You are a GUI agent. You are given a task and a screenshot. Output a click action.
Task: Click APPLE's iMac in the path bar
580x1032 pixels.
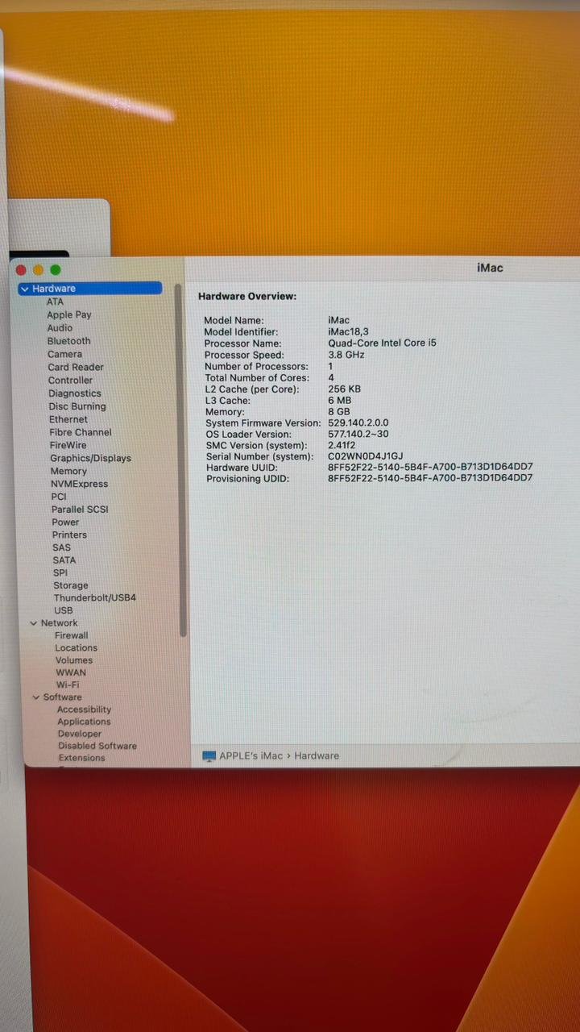click(251, 756)
